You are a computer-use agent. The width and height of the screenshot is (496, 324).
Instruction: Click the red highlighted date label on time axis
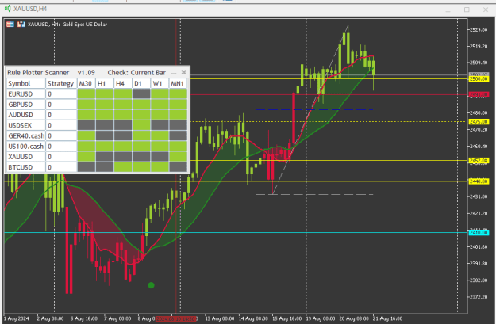coord(176,318)
